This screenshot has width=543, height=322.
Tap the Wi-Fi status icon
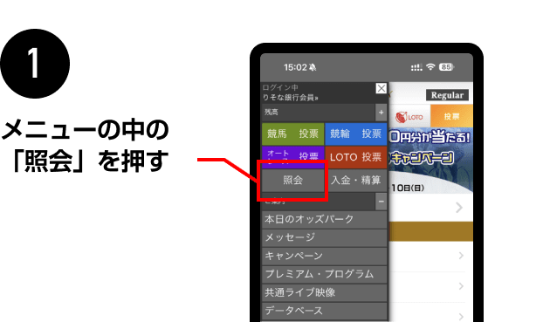coord(430,67)
